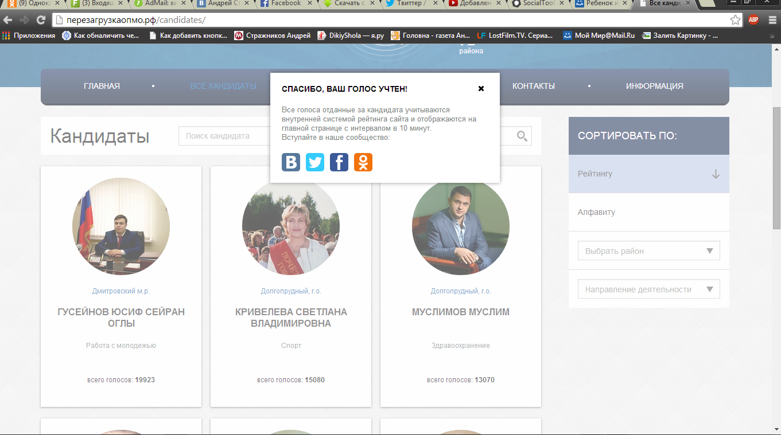Open the Мой Мир@Mail.Ru bookmark
This screenshot has width=781, height=435.
pos(599,36)
